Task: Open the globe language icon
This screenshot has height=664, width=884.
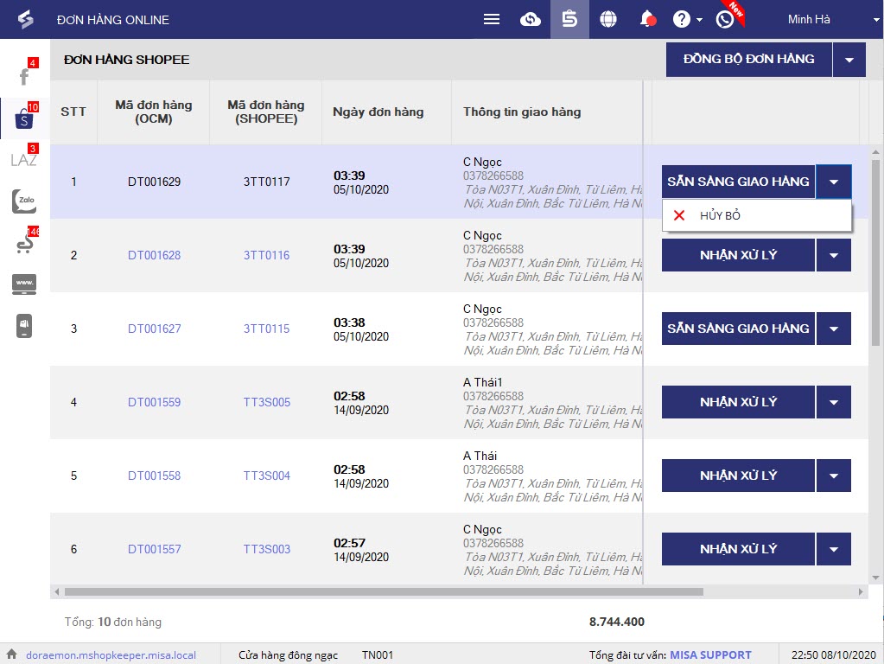Action: [607, 20]
